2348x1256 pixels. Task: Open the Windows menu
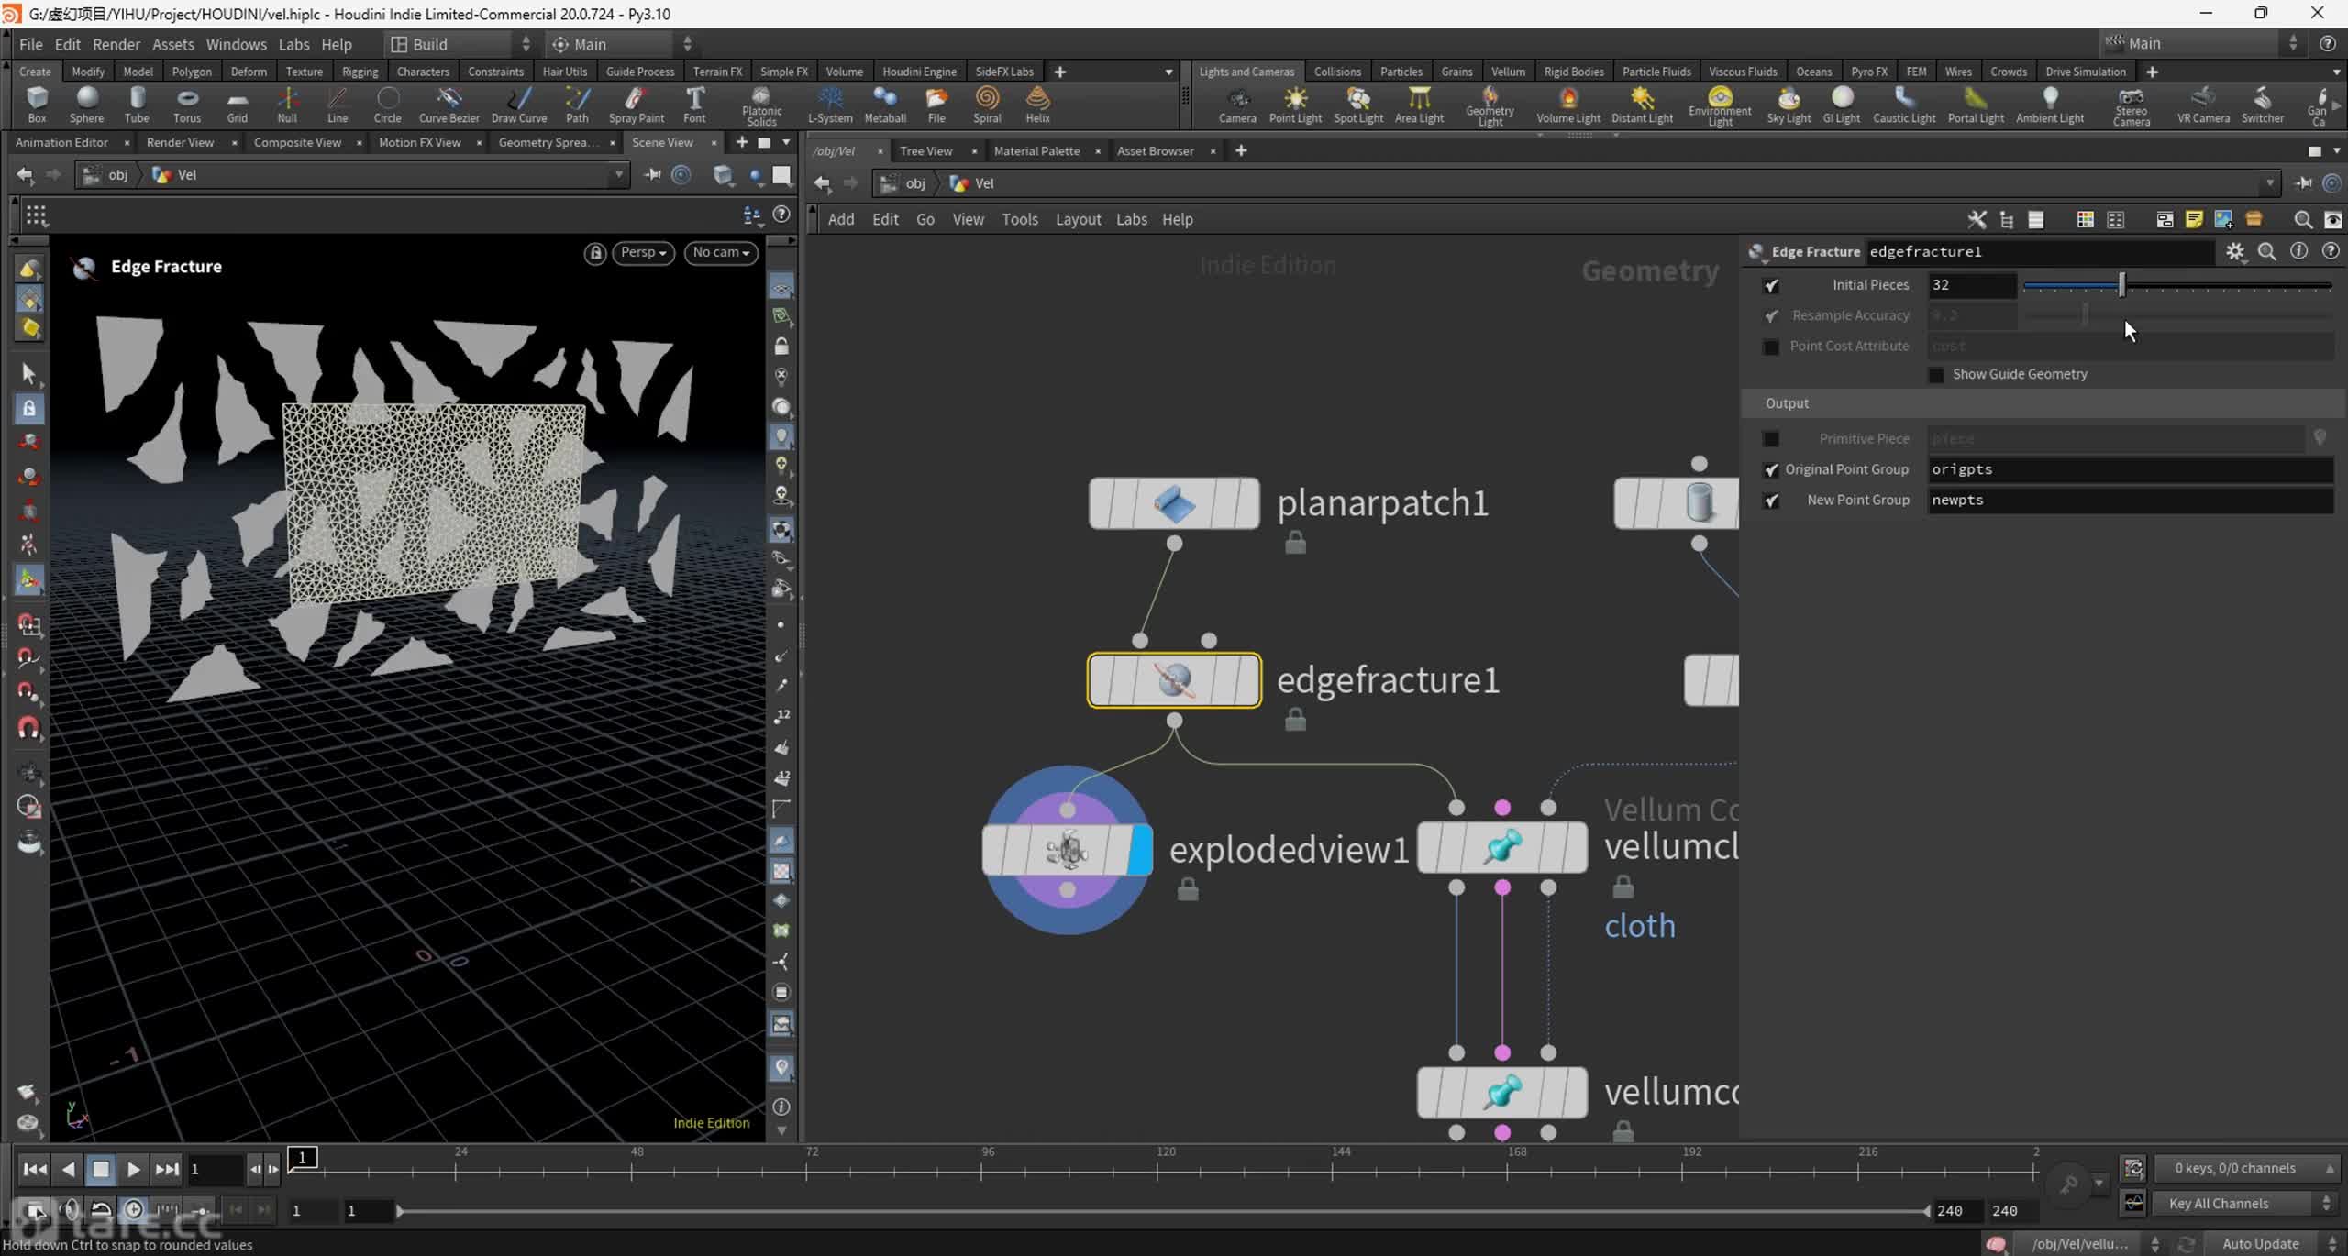click(236, 44)
